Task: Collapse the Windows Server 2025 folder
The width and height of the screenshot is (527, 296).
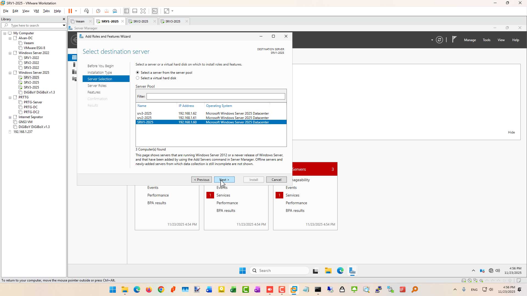Action: point(10,73)
